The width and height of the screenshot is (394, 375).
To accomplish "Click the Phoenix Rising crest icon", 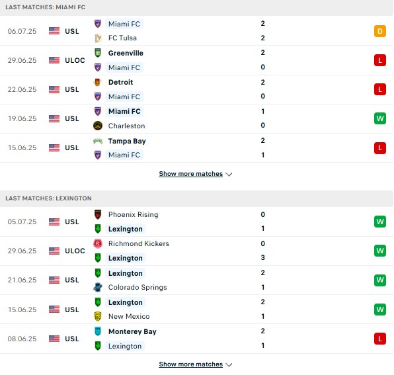I will [98, 214].
